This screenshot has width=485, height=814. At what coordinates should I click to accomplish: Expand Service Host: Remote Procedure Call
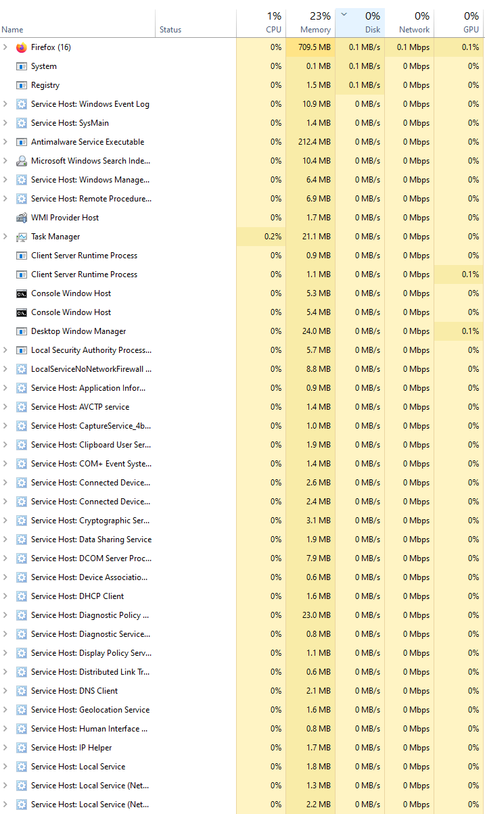tap(5, 199)
